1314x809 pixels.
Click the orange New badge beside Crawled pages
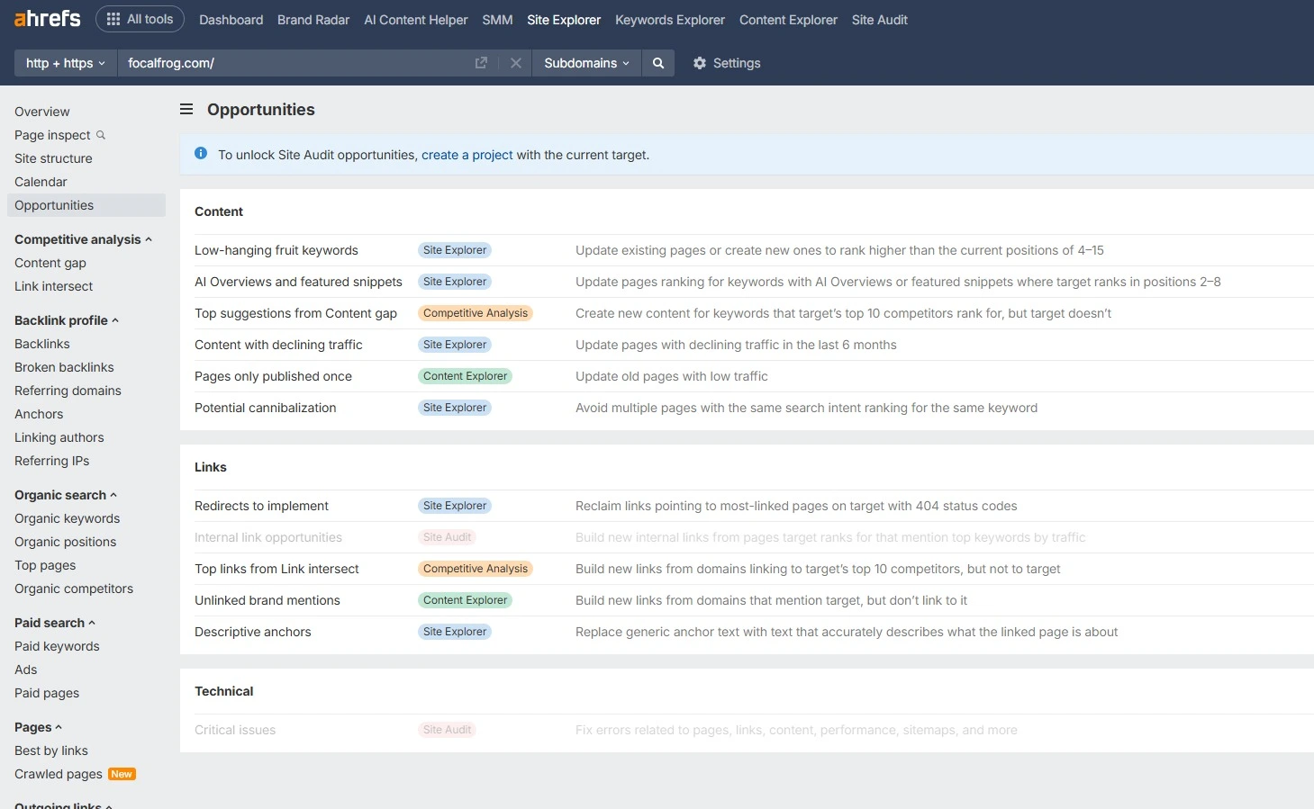click(x=122, y=774)
